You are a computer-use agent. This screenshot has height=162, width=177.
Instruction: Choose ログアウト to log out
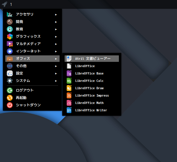[x=32, y=90]
